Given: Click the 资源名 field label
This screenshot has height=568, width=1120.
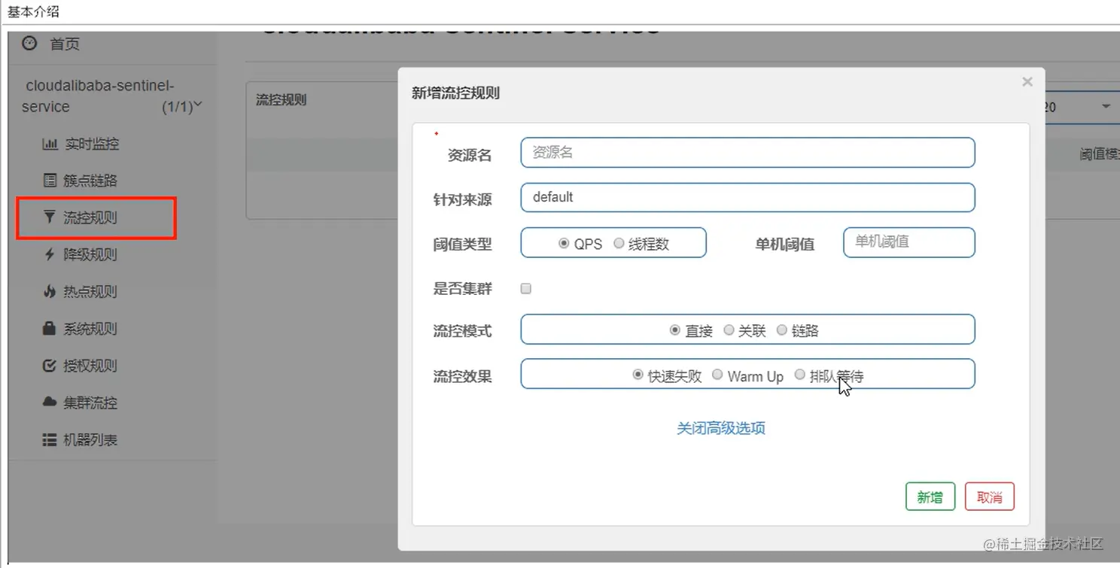Looking at the screenshot, I should [x=470, y=155].
